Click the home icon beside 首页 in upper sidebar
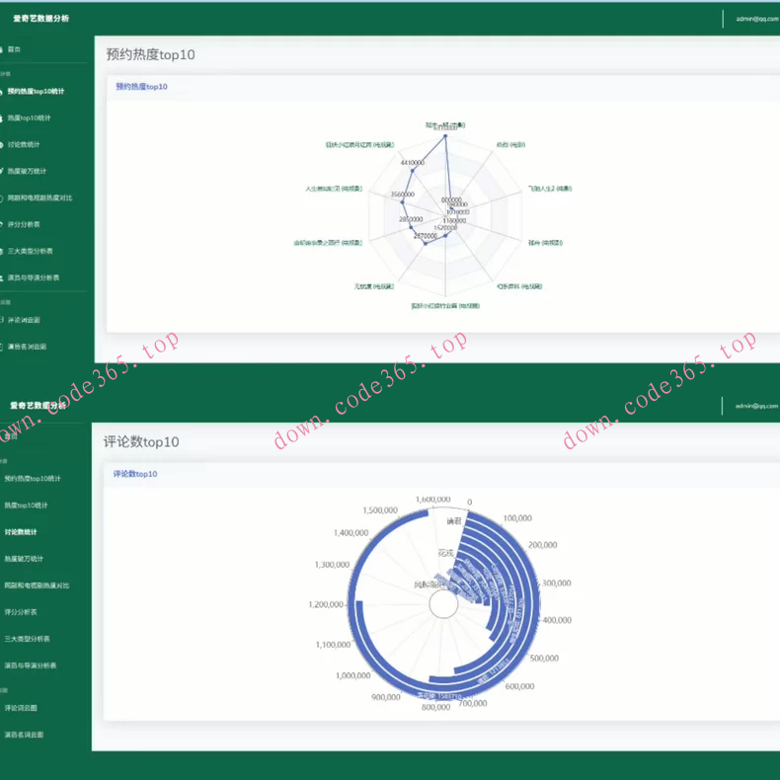780x780 pixels. click(3, 48)
